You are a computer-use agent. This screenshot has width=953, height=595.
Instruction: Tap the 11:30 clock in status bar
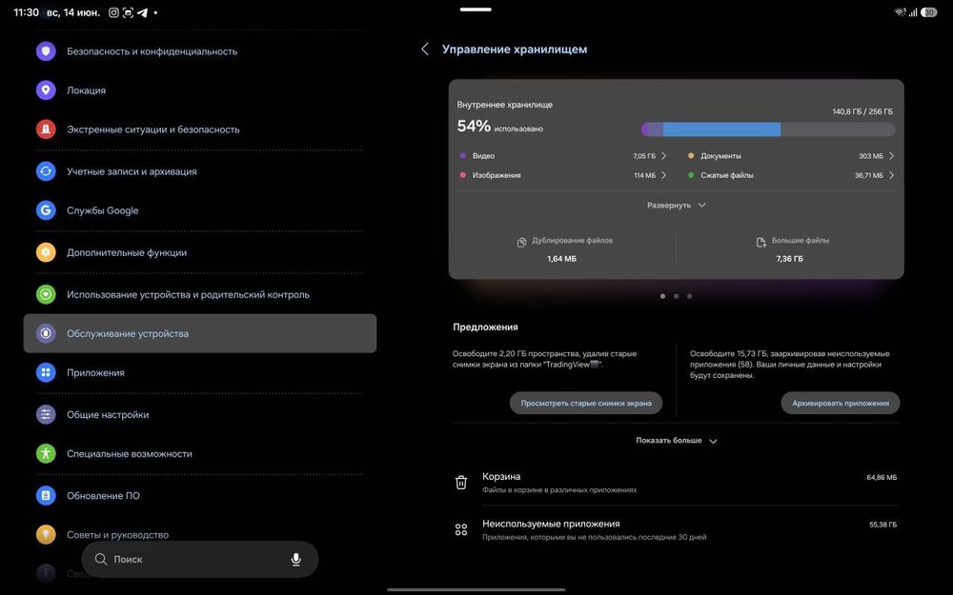pos(26,12)
